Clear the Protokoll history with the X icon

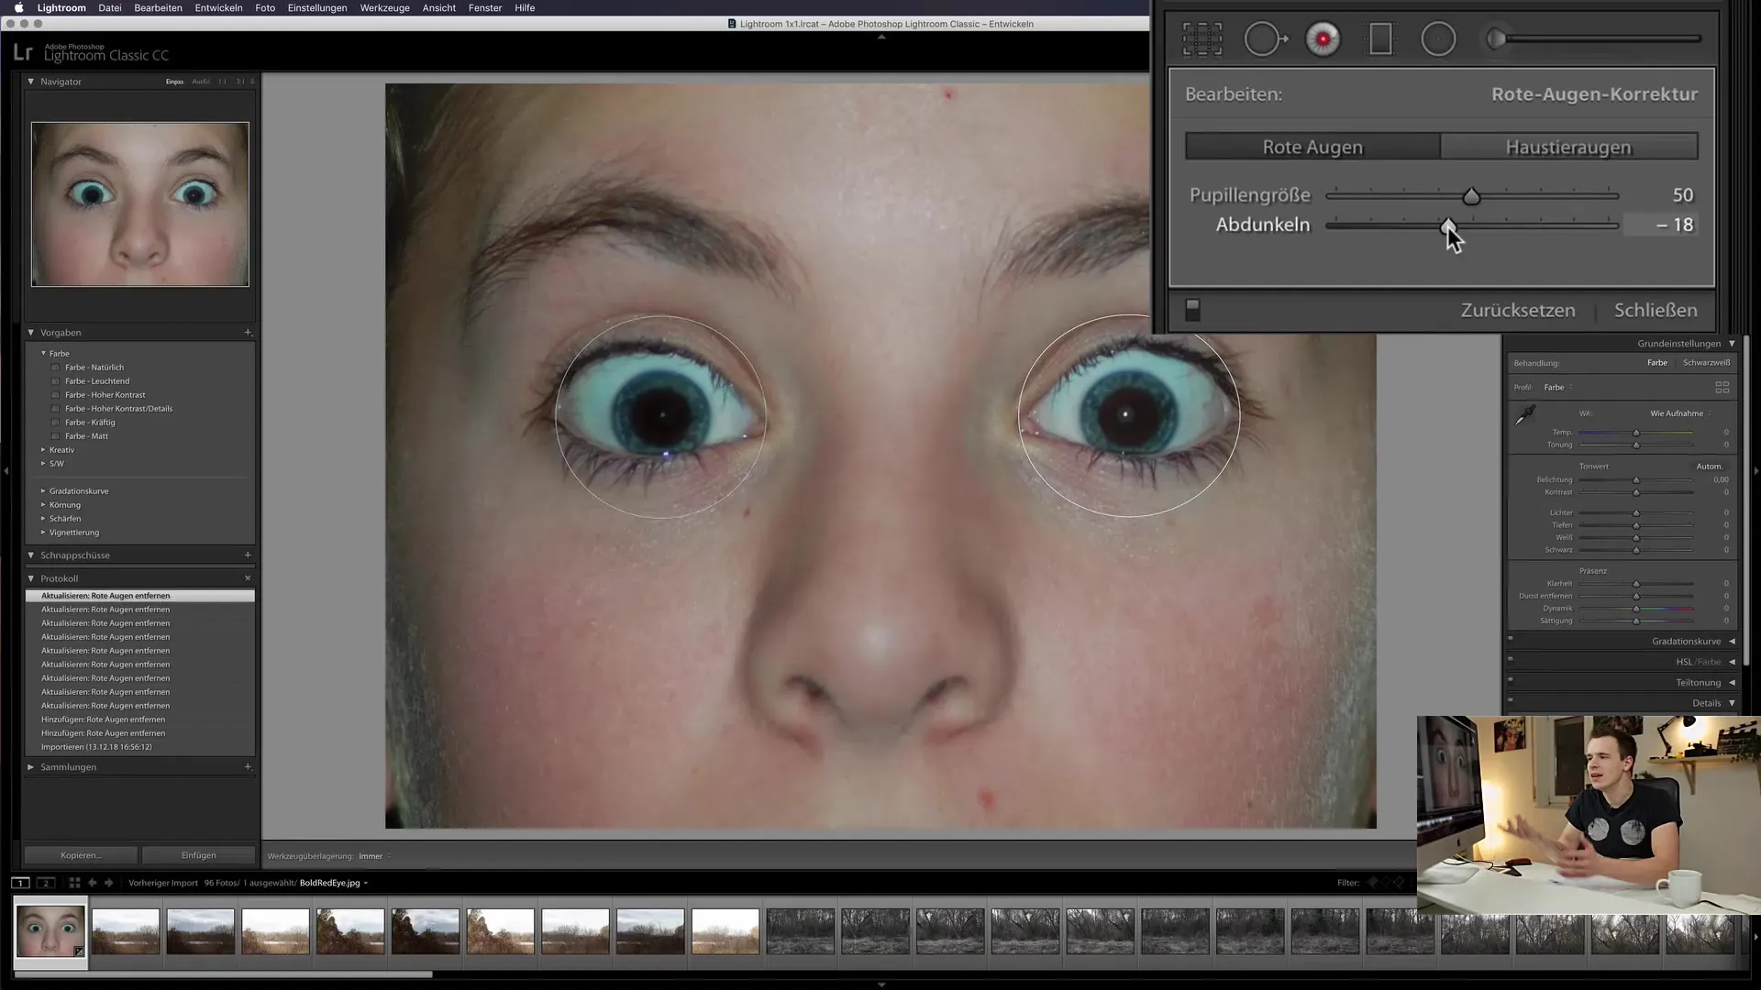[x=248, y=578]
